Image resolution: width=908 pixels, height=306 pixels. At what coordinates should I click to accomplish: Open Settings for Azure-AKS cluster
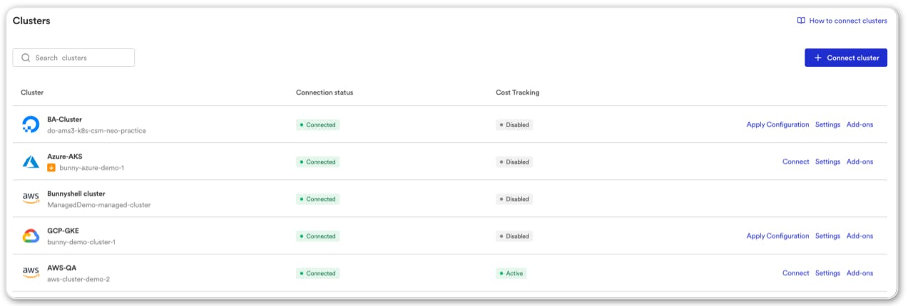[827, 162]
